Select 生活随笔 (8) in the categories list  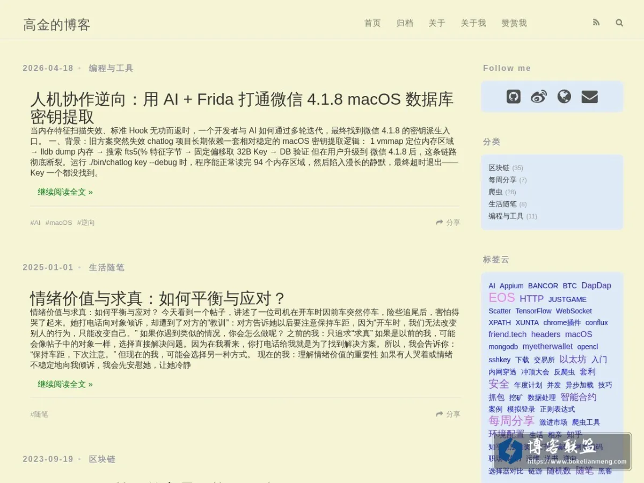pos(502,204)
